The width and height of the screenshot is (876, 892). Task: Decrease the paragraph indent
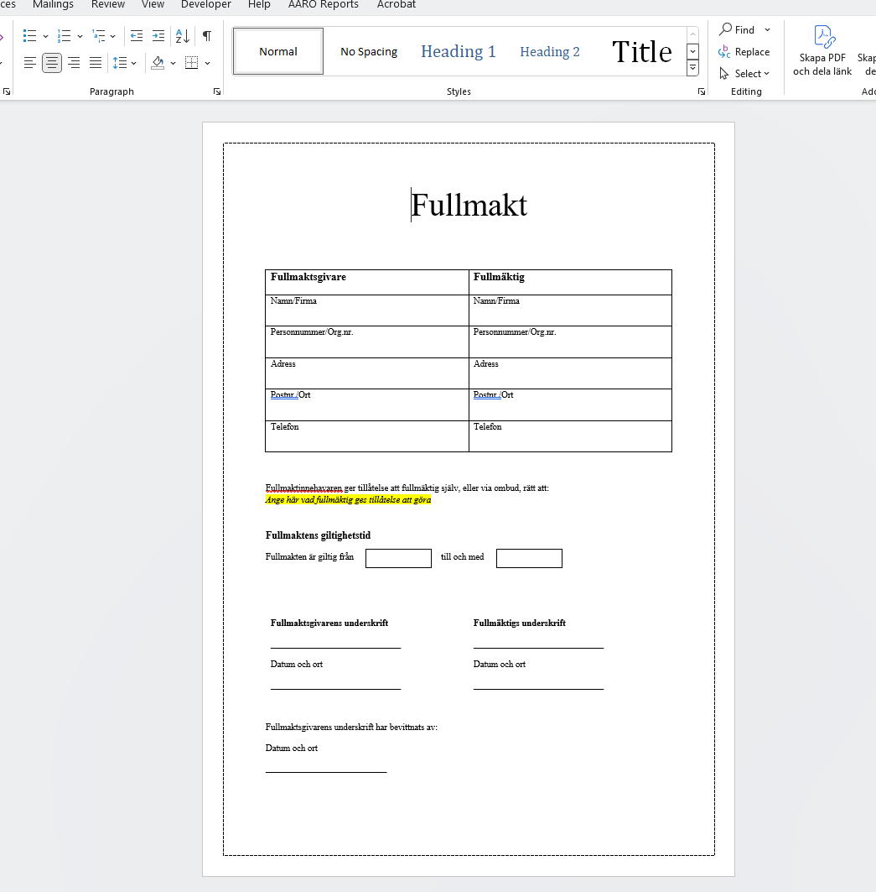click(137, 36)
